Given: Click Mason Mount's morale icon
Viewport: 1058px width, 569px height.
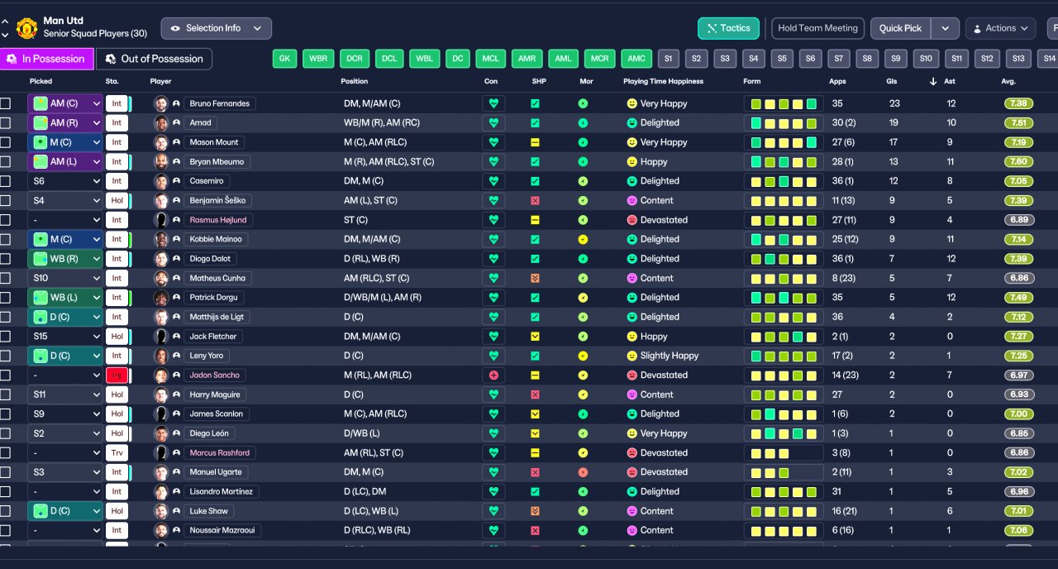Looking at the screenshot, I should [x=583, y=142].
